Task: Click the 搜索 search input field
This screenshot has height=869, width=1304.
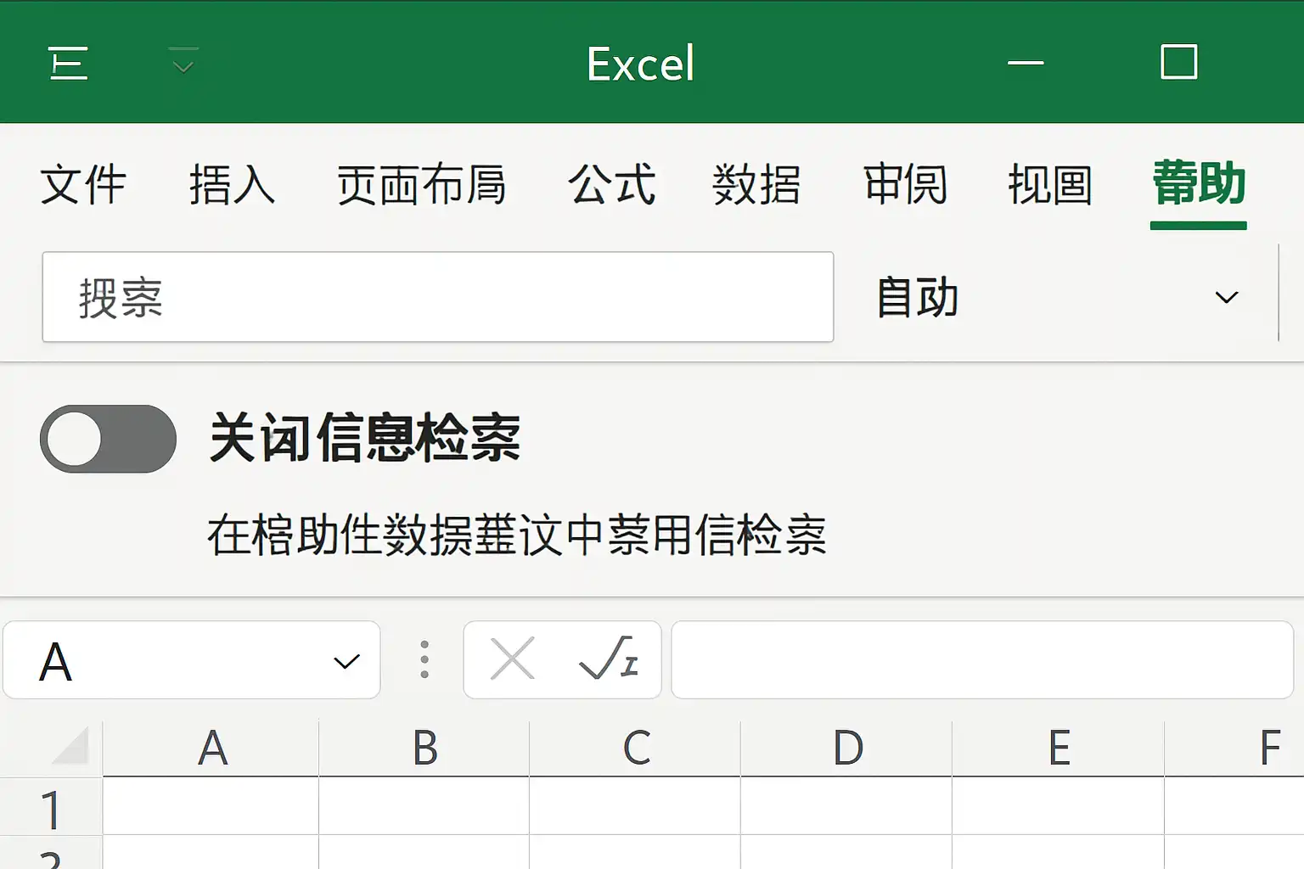Action: tap(438, 297)
